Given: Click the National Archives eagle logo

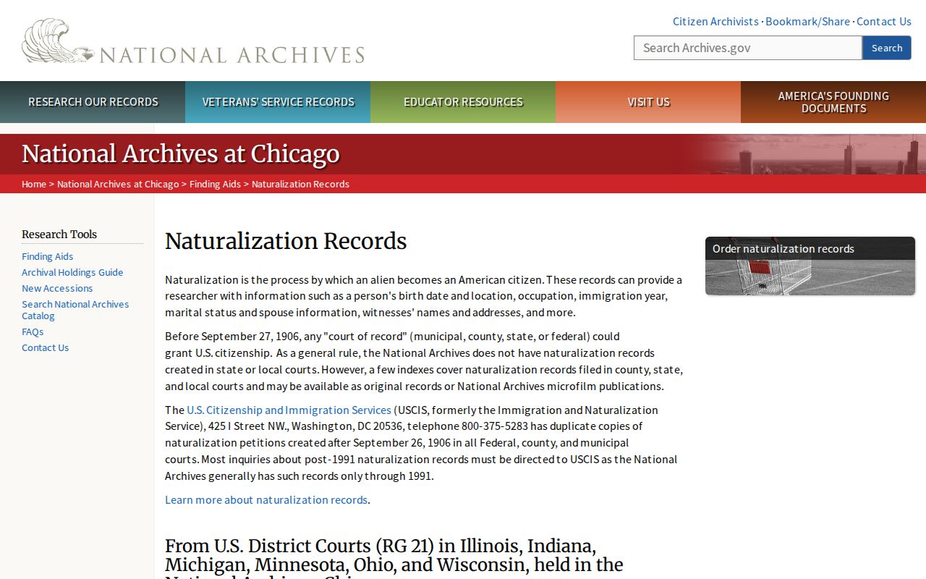Looking at the screenshot, I should click(x=193, y=42).
